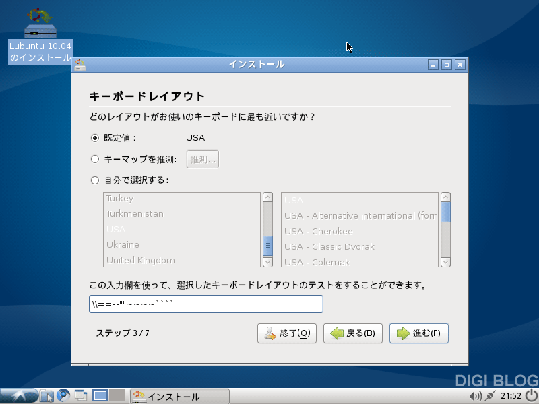Switch to the first virtual desktop
Image resolution: width=539 pixels, height=404 pixels.
(x=100, y=396)
